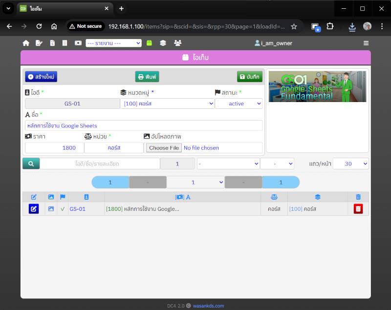Click the image icon in GS-01 row
Image resolution: width=391 pixels, height=310 pixels.
[x=51, y=209]
